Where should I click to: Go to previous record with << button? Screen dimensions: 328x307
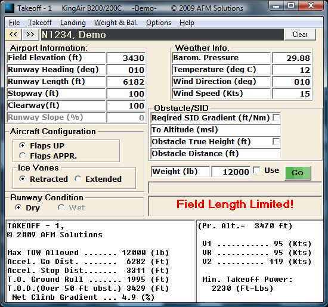tap(13, 35)
